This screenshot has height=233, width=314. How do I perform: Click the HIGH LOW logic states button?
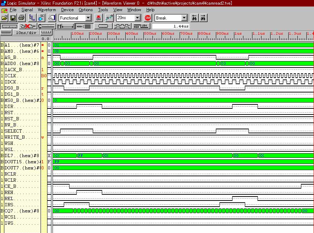141,26
